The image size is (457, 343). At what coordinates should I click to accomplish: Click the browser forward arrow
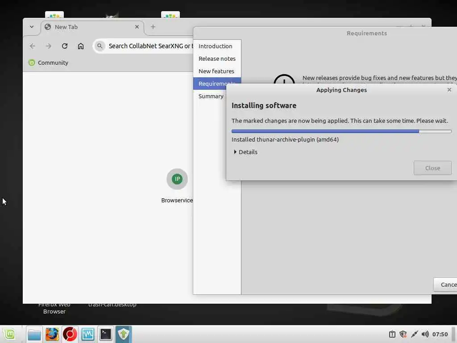(x=48, y=46)
